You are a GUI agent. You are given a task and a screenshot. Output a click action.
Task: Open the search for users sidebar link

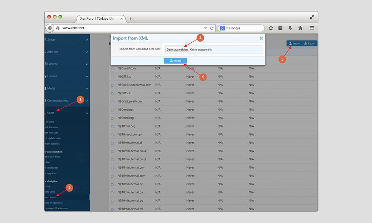pos(51,127)
